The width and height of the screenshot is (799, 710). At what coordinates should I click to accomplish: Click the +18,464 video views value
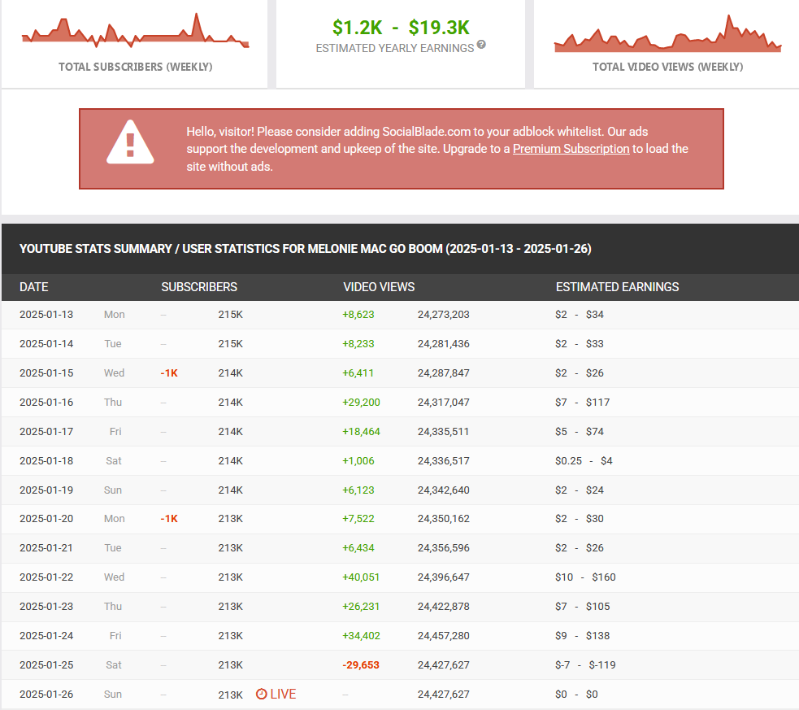tap(361, 432)
